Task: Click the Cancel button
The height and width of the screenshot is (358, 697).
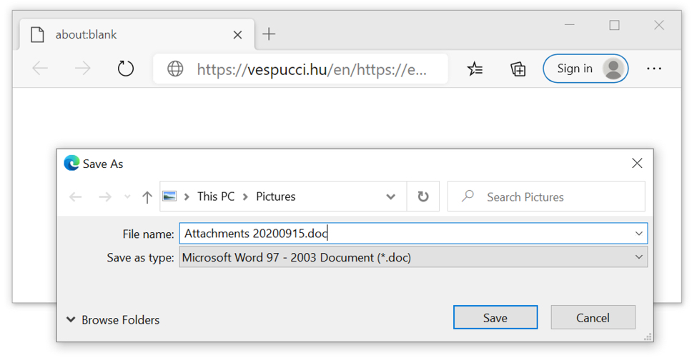Action: [593, 317]
